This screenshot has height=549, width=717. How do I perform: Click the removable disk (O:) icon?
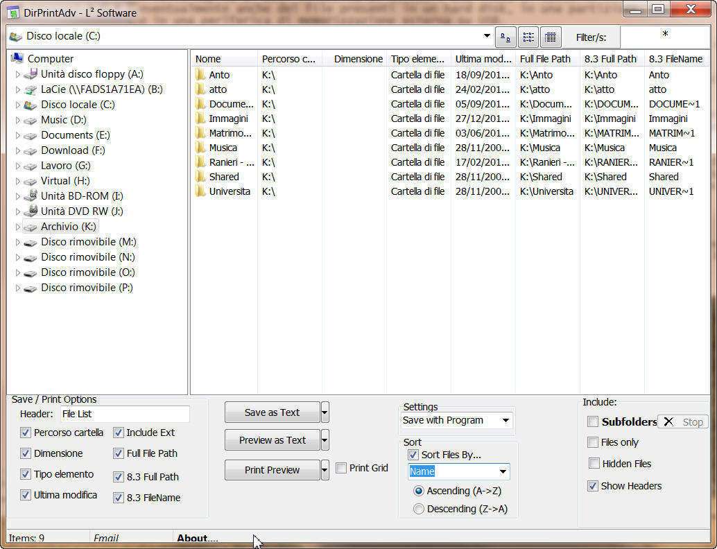(x=31, y=273)
